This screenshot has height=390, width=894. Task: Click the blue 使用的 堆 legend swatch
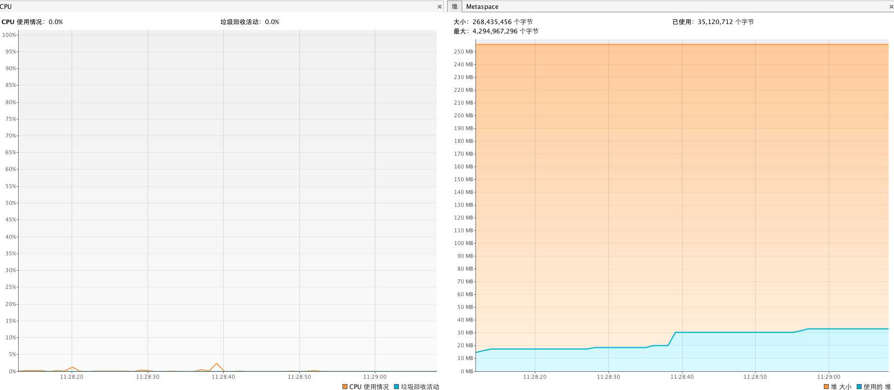(859, 387)
